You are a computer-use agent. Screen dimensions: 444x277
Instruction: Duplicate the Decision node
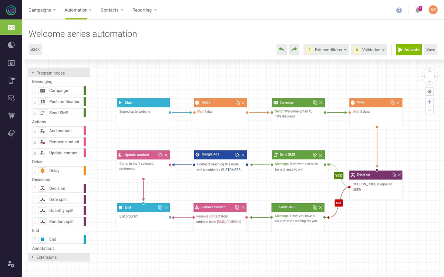394,175
